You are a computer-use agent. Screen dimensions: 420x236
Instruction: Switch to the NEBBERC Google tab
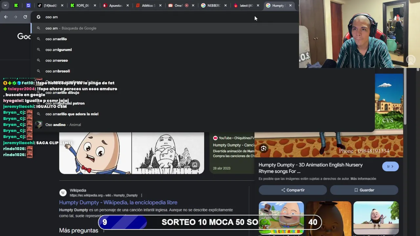click(x=211, y=5)
